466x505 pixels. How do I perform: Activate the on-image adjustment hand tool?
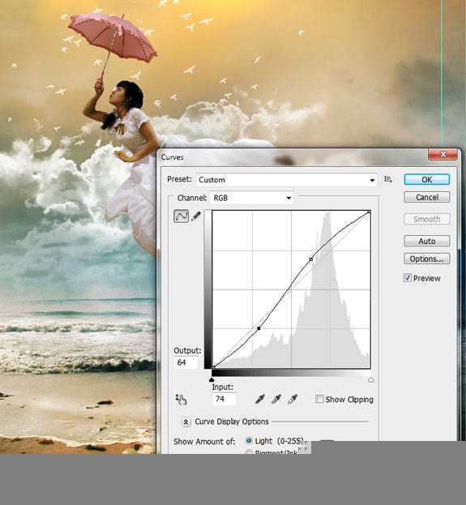click(x=181, y=400)
